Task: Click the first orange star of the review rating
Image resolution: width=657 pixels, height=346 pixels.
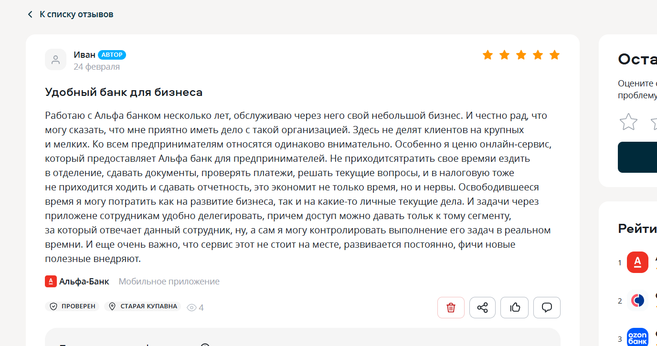Action: pos(487,55)
